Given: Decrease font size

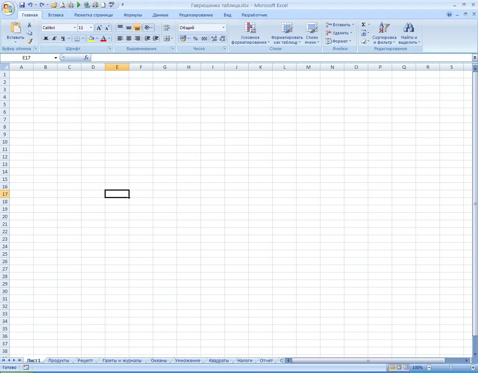Looking at the screenshot, I should (x=107, y=28).
